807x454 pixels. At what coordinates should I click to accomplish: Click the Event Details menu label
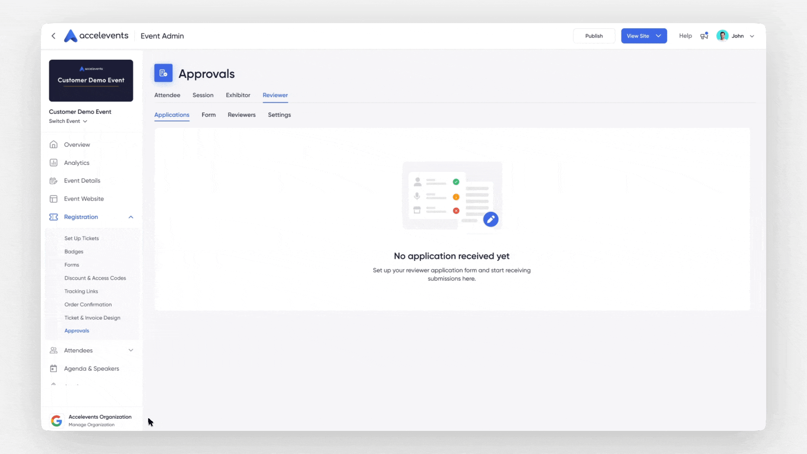coord(82,181)
